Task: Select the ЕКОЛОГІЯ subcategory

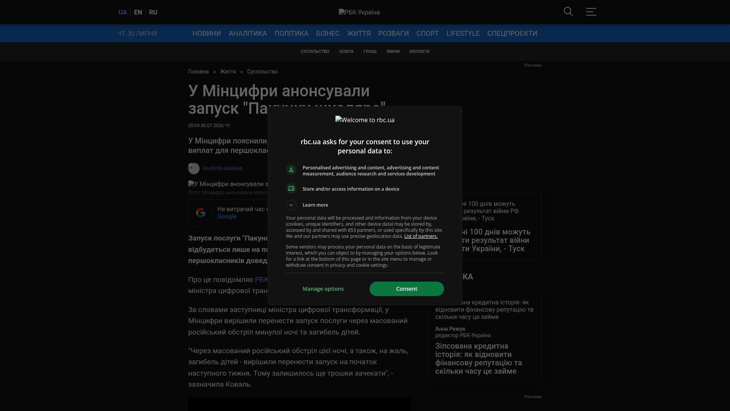Action: coord(419,51)
